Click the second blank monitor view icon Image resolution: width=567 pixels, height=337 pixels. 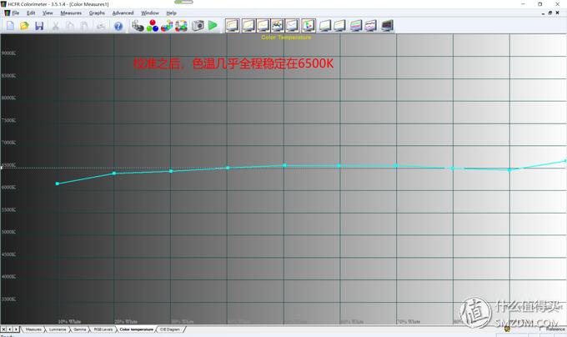[339, 26]
